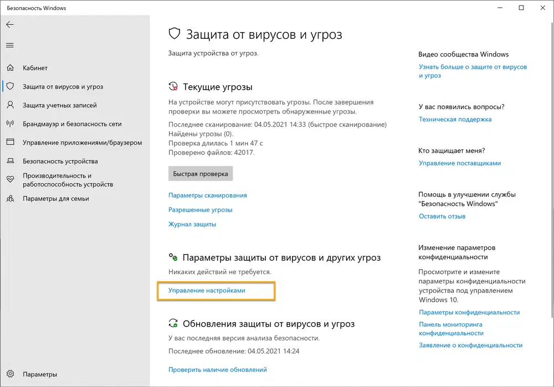The width and height of the screenshot is (554, 387).
Task: Click the back arrow icon
Action: point(10,25)
